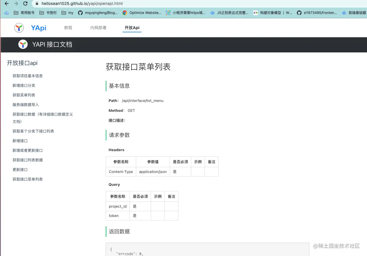Click the 返回数据 section heading
Image resolution: width=367 pixels, height=256 pixels.
coord(119,232)
